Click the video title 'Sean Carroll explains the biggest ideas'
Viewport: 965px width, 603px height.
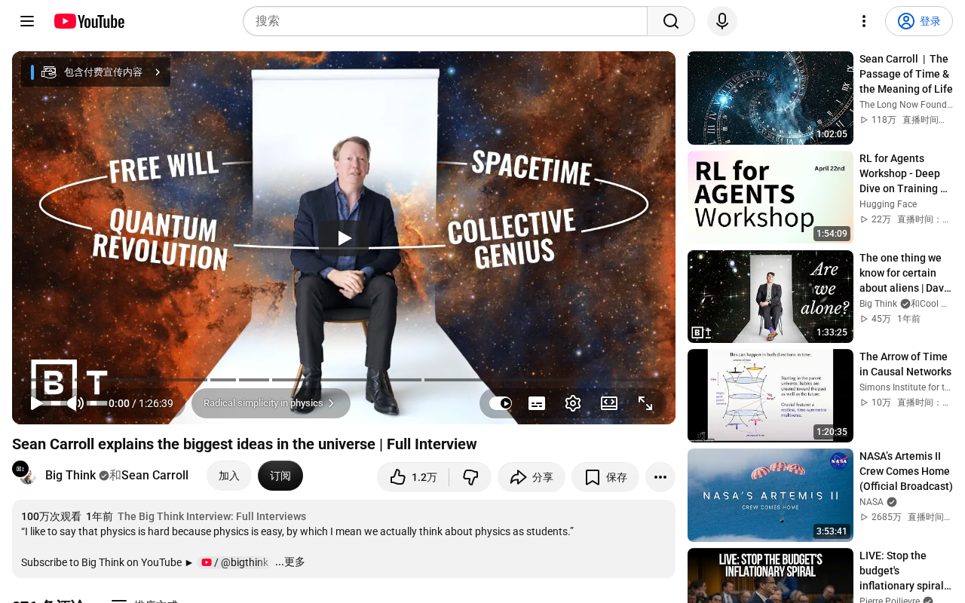coord(244,444)
